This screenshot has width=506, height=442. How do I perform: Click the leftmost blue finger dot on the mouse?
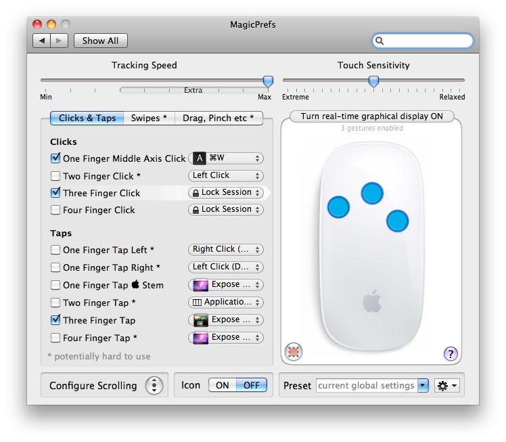point(338,206)
